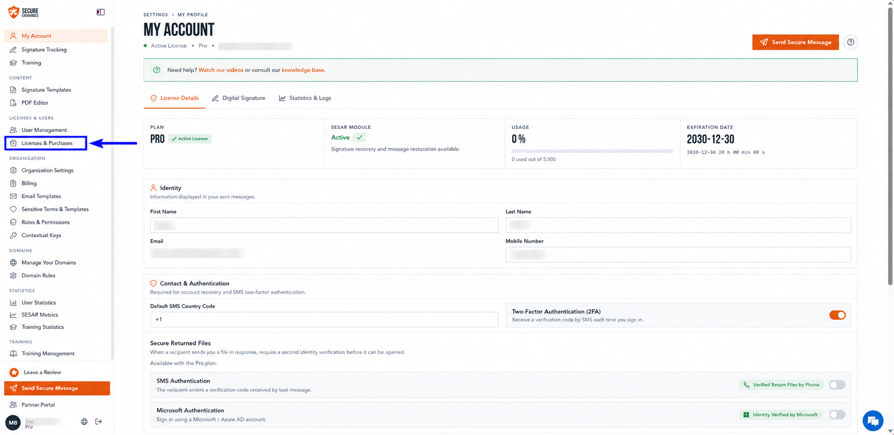This screenshot has width=894, height=435.
Task: Click the Leave a Review link
Action: [x=42, y=372]
